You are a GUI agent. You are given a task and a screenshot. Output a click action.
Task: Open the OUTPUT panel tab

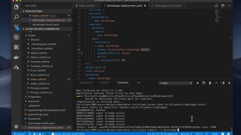point(105,83)
